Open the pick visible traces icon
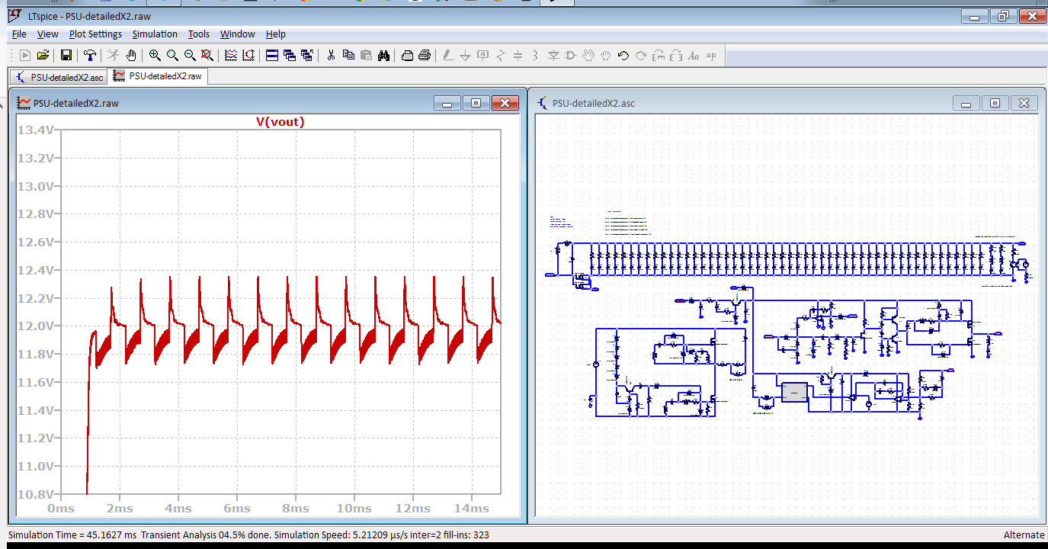The image size is (1048, 549). tap(231, 55)
